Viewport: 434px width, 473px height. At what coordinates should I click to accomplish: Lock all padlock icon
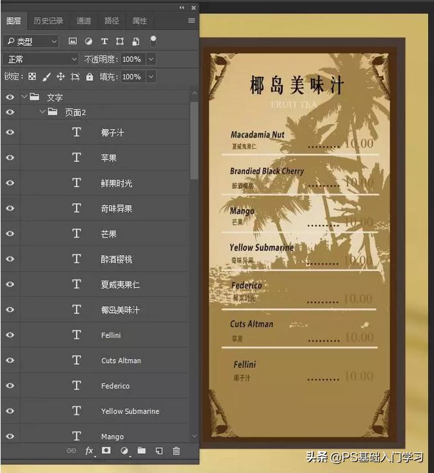pos(90,77)
